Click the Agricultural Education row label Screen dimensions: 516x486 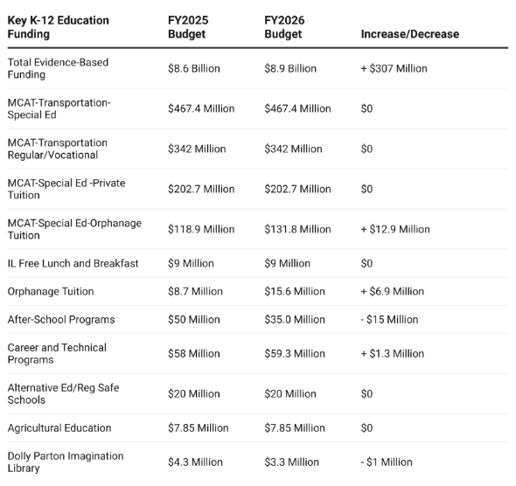pos(59,427)
